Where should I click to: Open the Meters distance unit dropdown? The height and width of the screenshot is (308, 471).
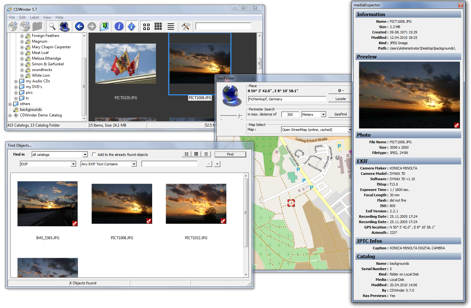click(323, 115)
